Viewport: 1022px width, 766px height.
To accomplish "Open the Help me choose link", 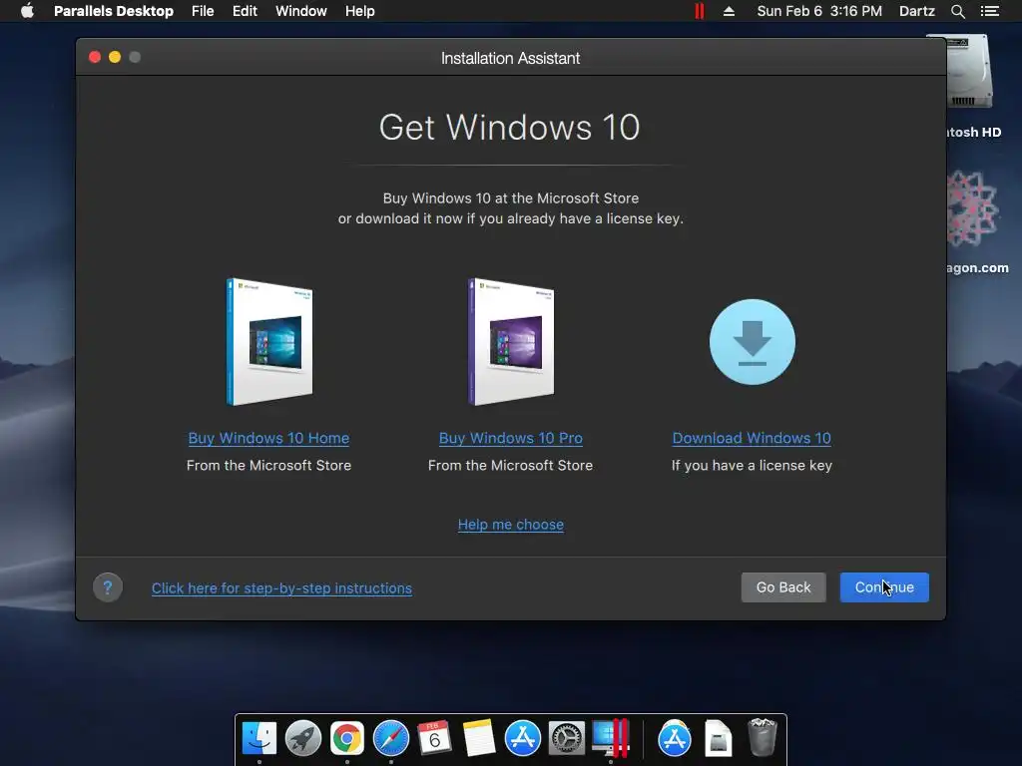I will [510, 525].
